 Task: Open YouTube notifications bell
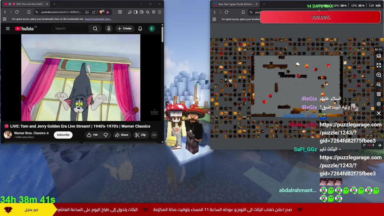140,28
